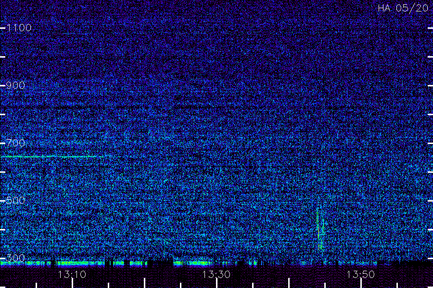Click the 1100 frequency axis label
The width and height of the screenshot is (433, 288).
pyautogui.click(x=19, y=28)
